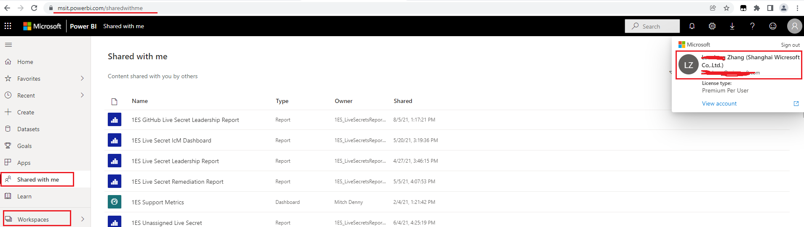Open Workspaces in sidebar
The image size is (804, 227).
coord(45,219)
